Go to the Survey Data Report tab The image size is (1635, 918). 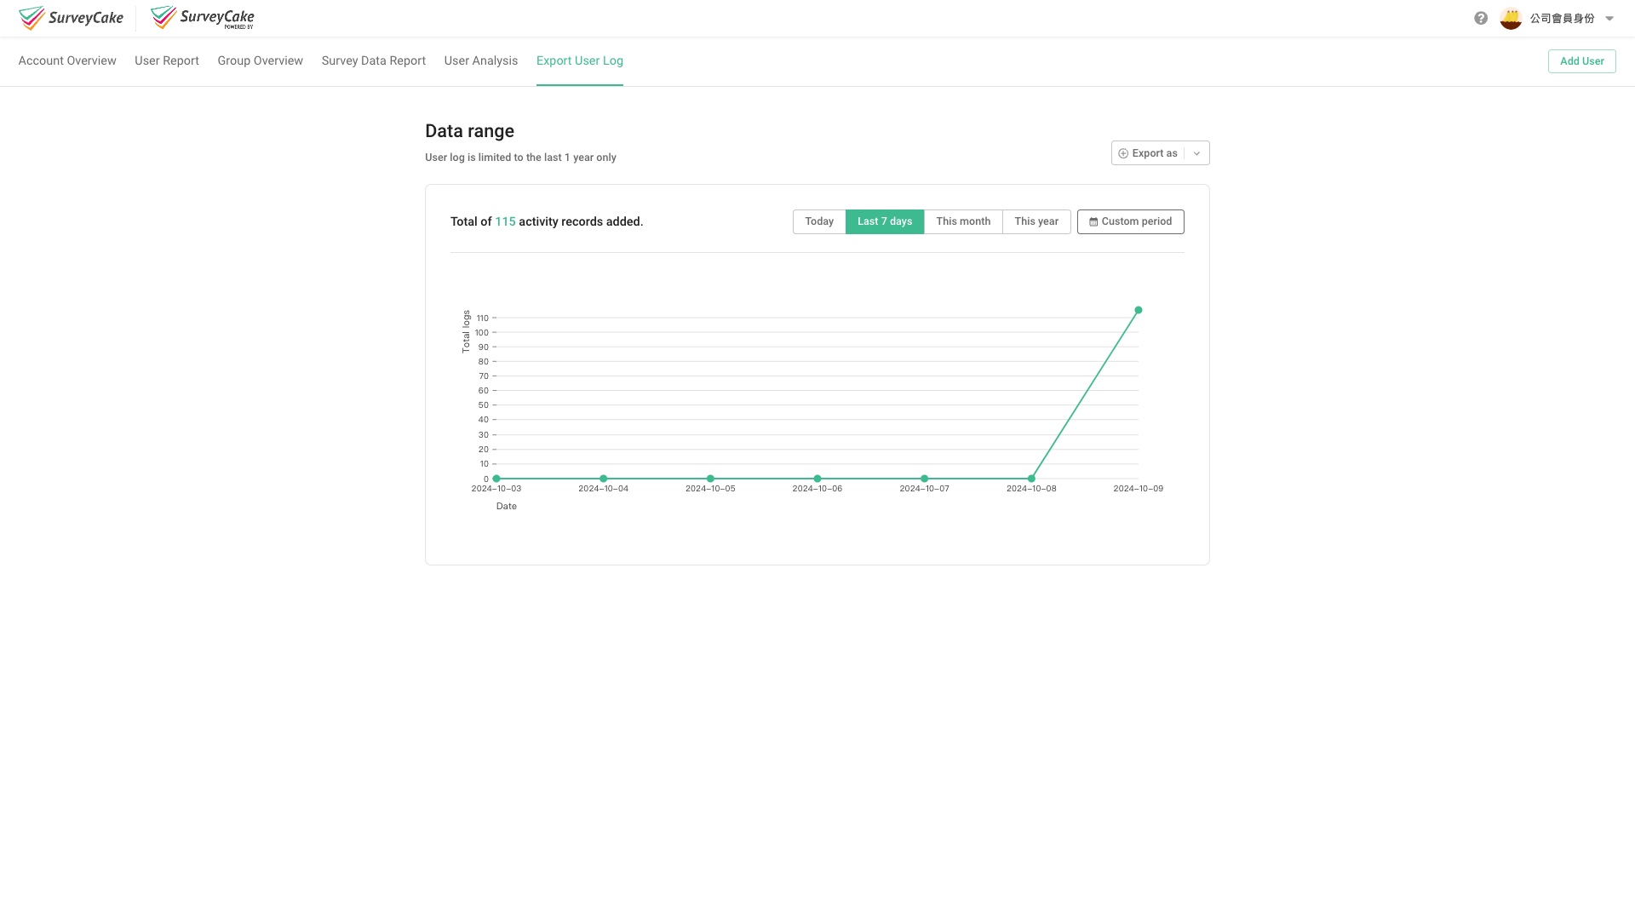373,60
